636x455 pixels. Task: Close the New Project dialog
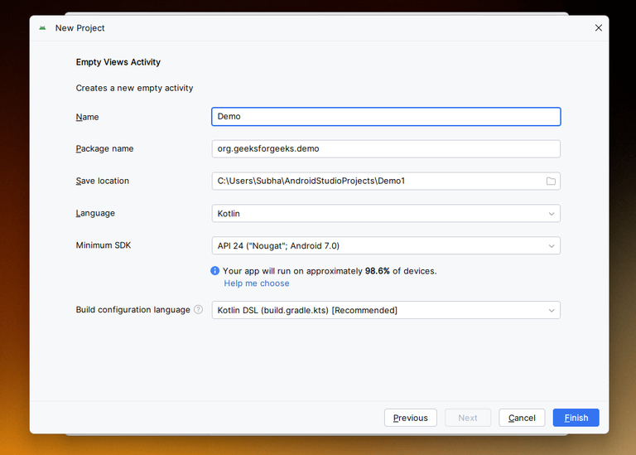pyautogui.click(x=598, y=27)
